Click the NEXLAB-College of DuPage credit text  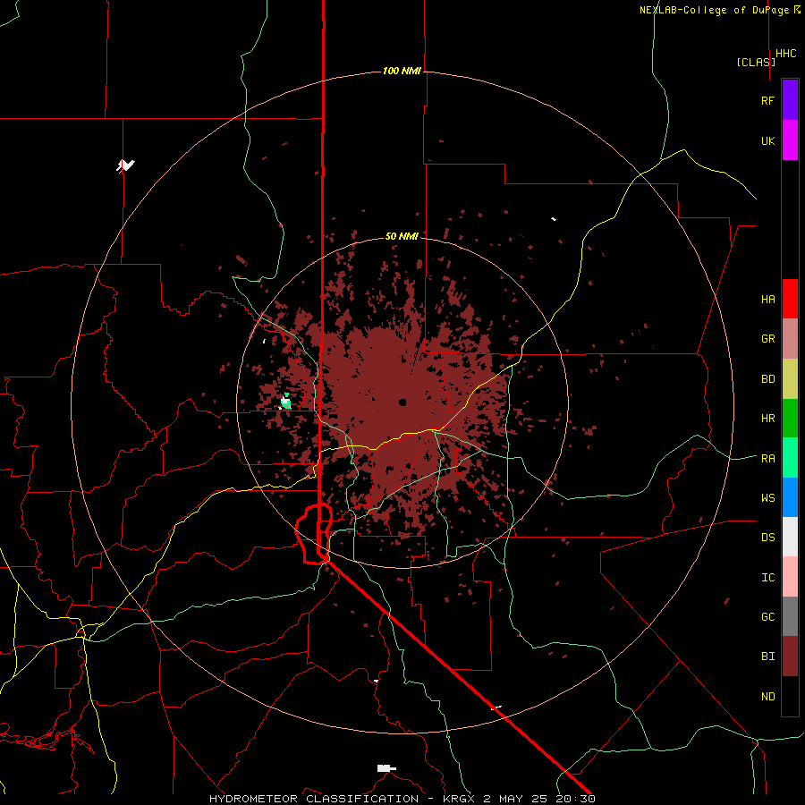[719, 10]
